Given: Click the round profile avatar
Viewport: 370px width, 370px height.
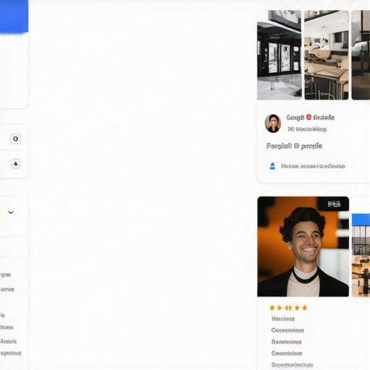Looking at the screenshot, I should tap(273, 124).
